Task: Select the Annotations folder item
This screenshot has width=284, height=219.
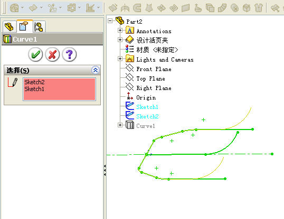Action: click(x=154, y=31)
